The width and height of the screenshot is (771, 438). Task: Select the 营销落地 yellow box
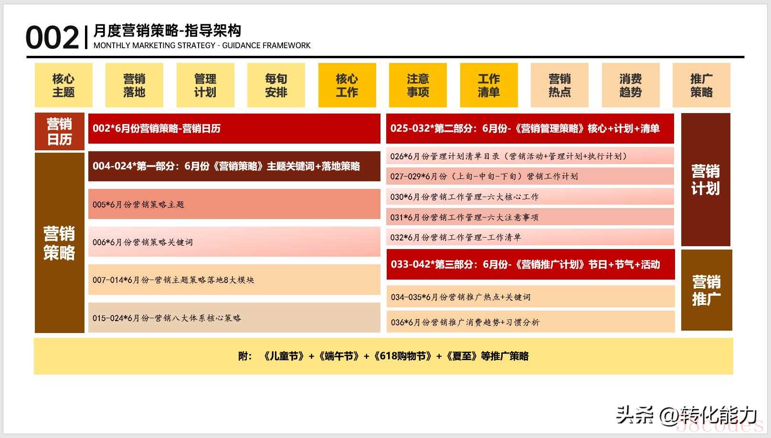coord(134,85)
